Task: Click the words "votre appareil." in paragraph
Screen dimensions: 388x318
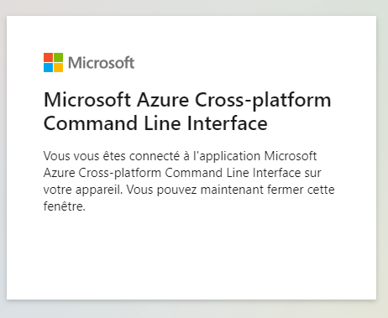Action: point(83,190)
